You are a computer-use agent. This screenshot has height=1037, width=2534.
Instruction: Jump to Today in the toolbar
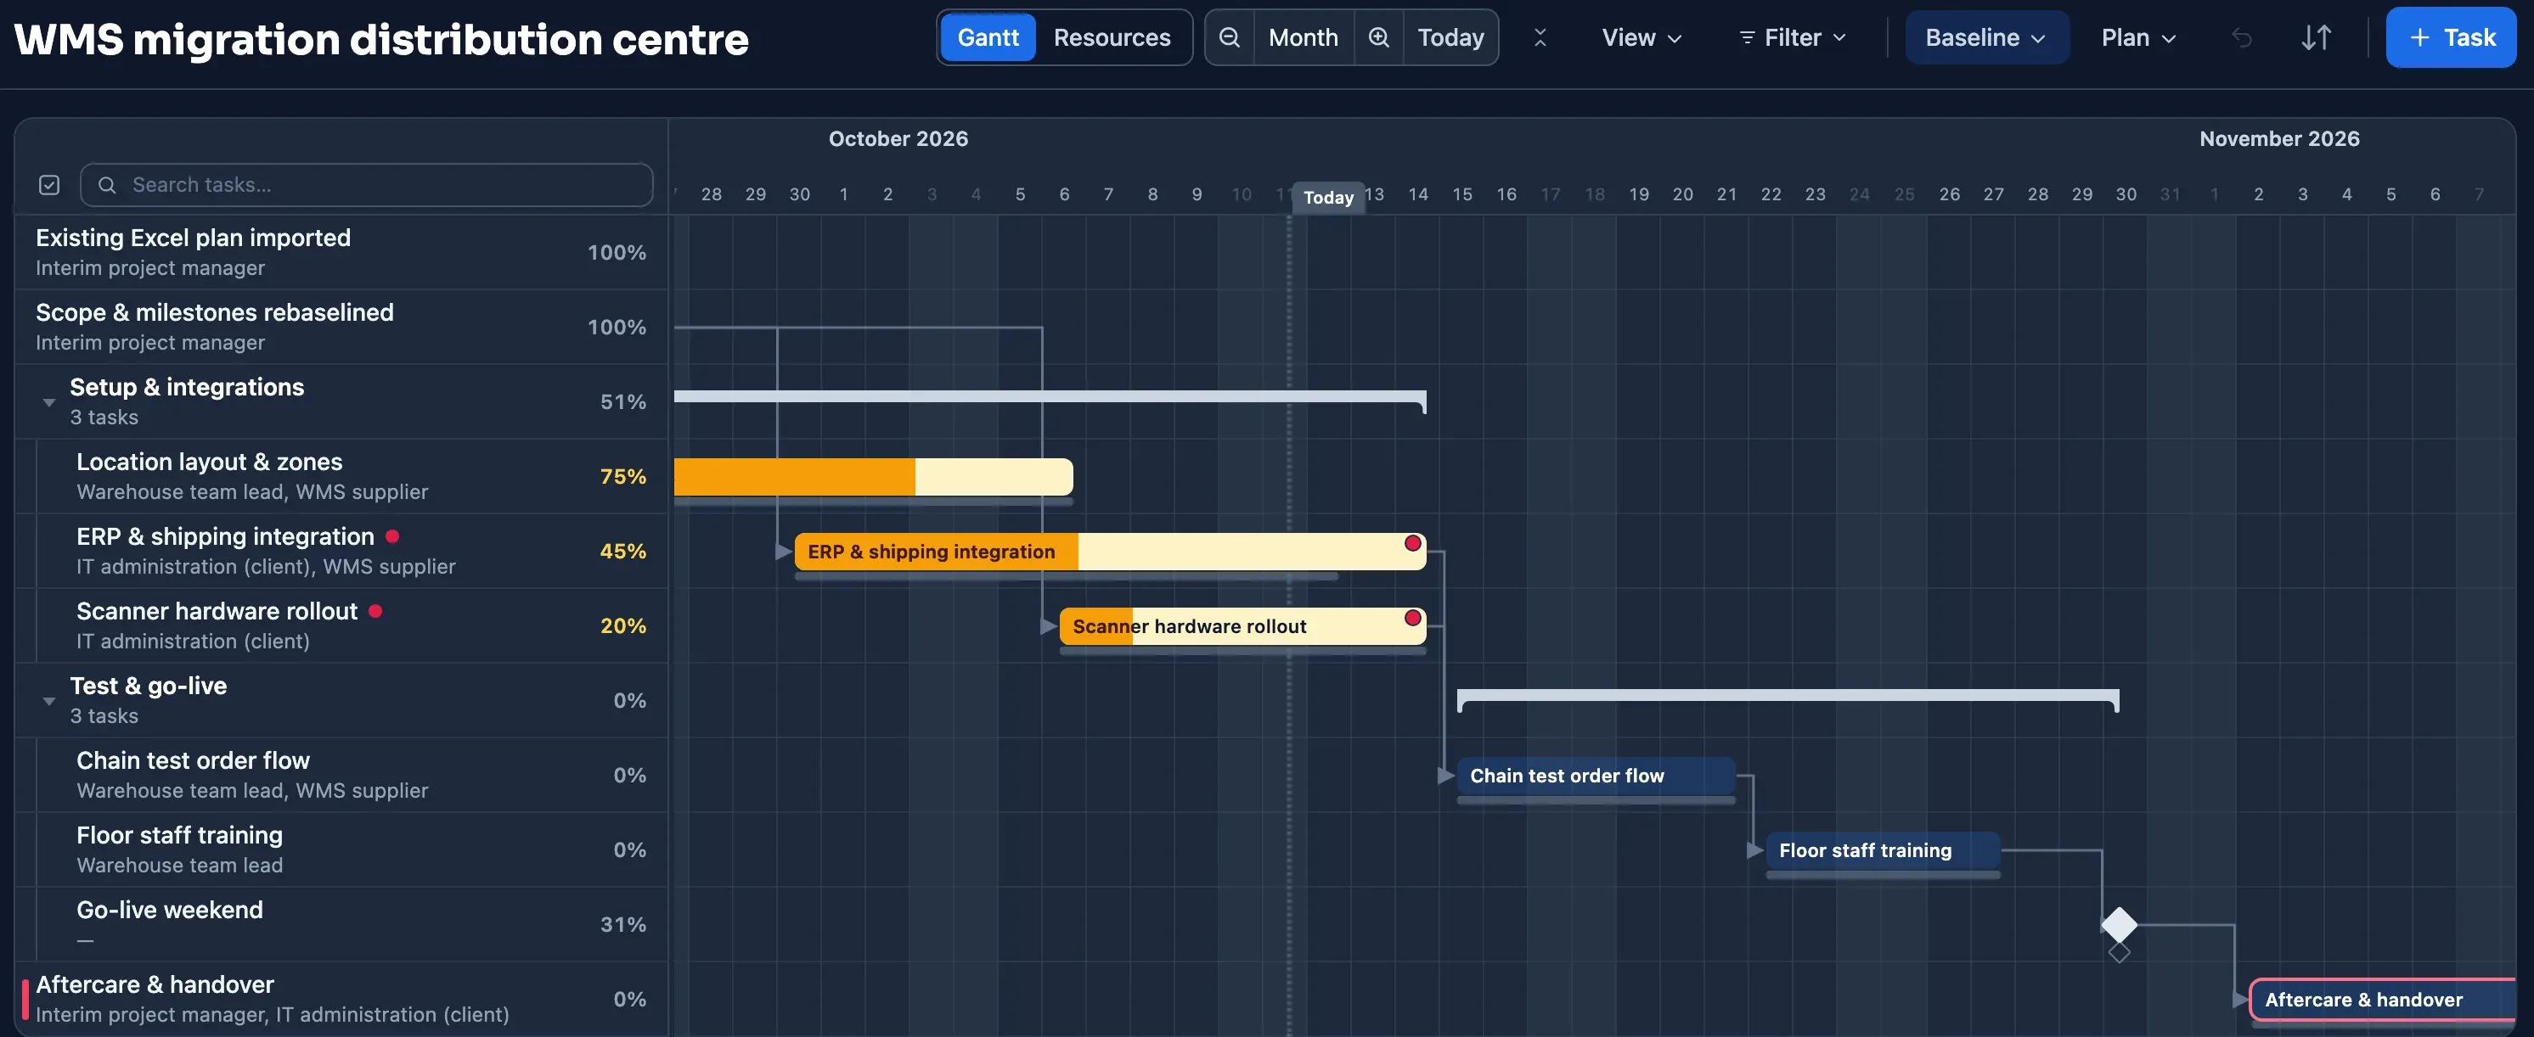[1450, 37]
